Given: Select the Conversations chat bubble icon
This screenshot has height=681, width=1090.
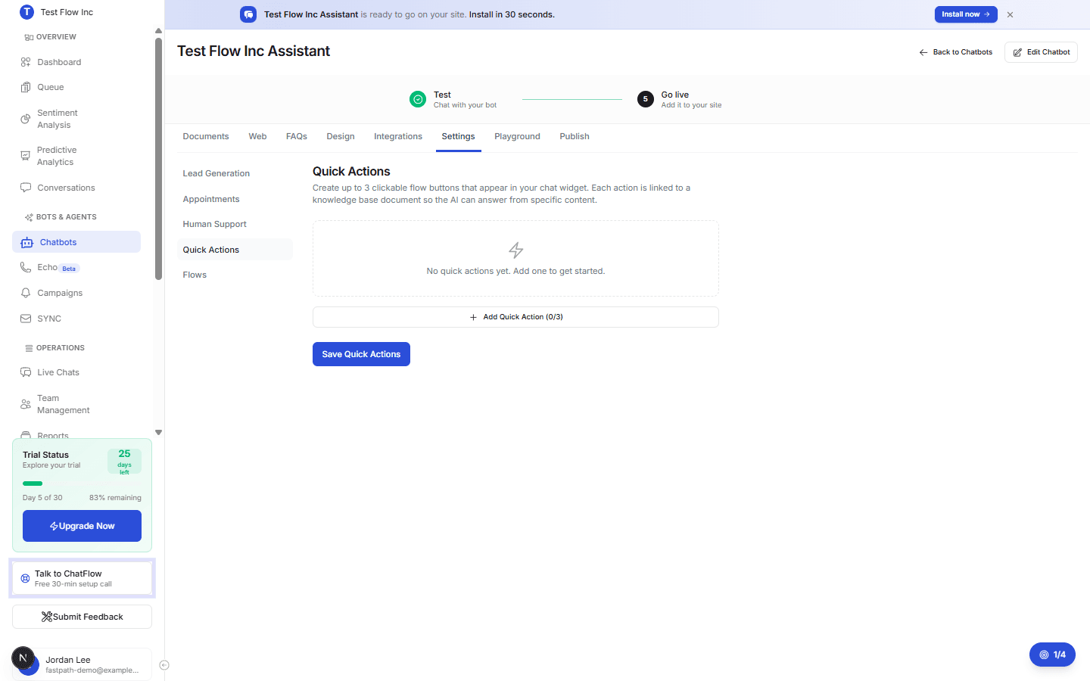Looking at the screenshot, I should point(26,188).
